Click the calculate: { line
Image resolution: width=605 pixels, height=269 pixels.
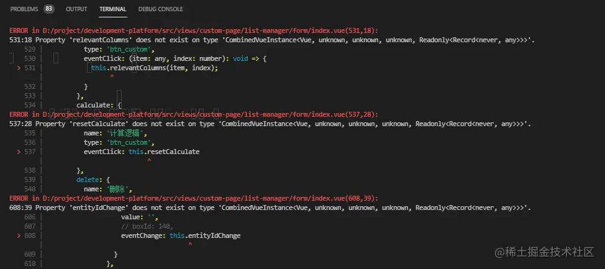coord(99,106)
